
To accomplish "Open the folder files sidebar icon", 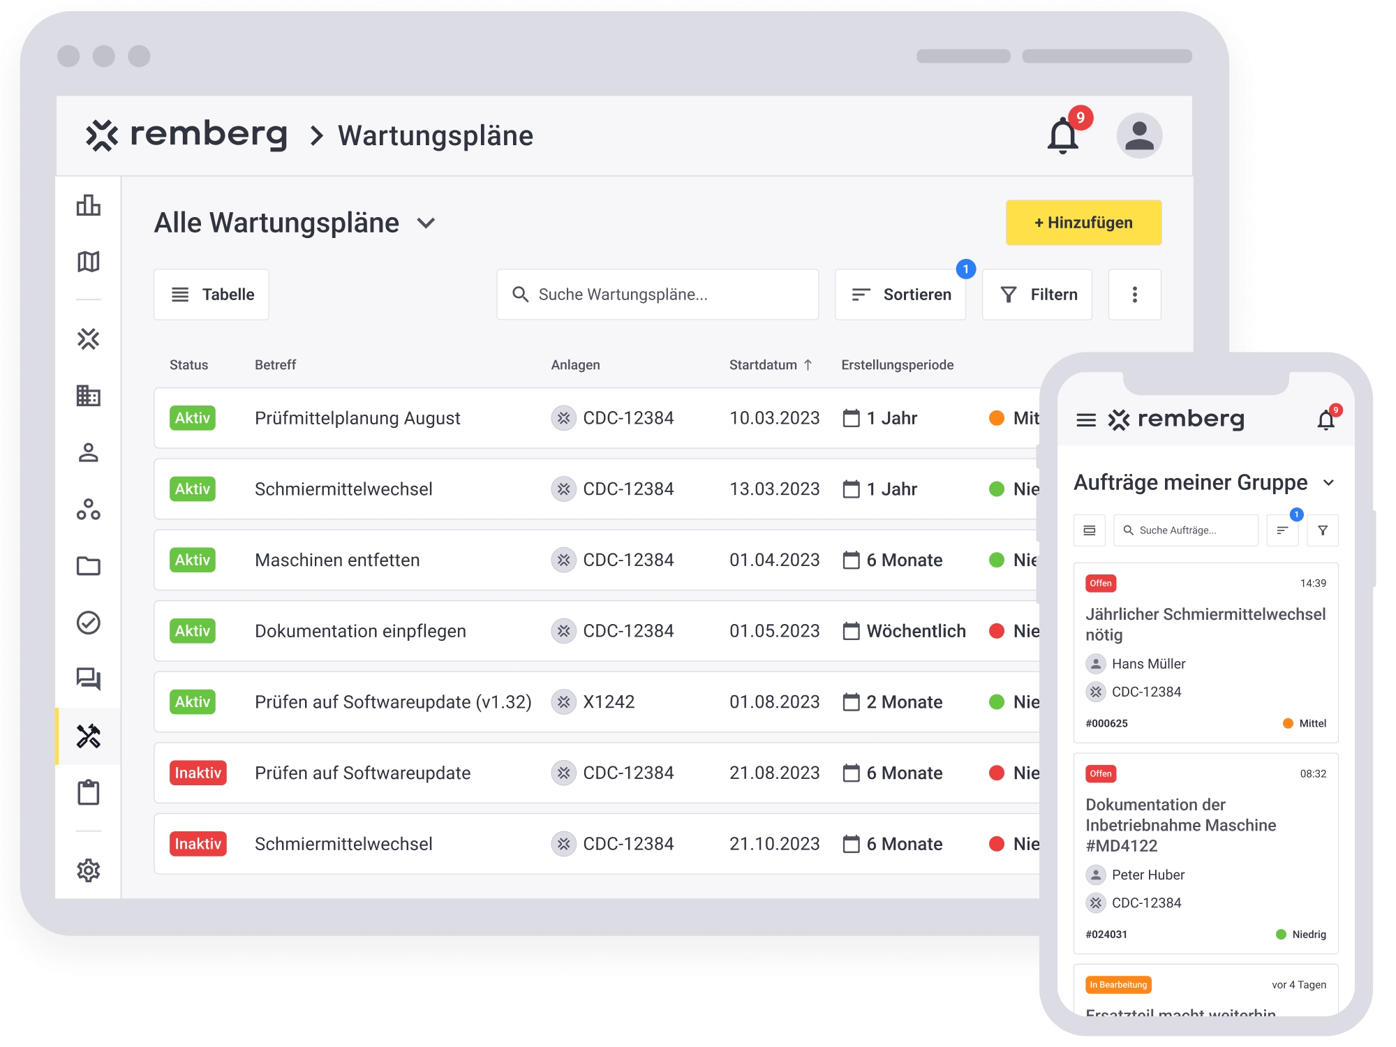I will pos(88,565).
